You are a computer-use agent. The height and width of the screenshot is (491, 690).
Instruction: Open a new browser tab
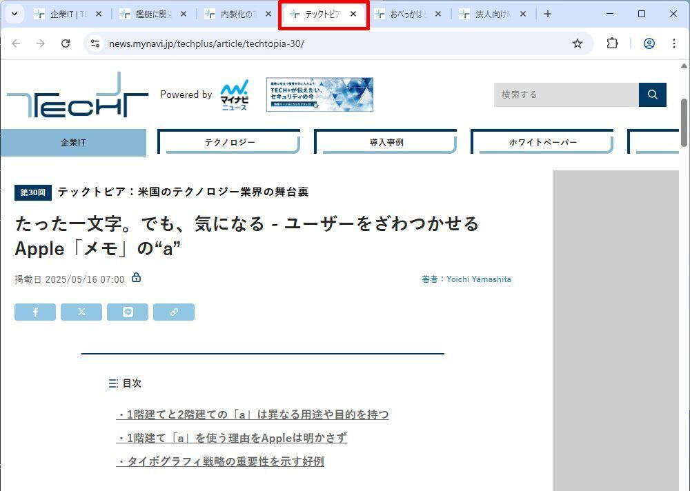tap(548, 14)
